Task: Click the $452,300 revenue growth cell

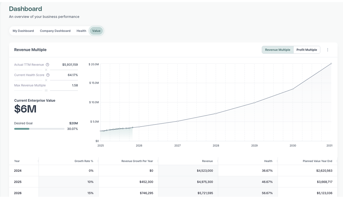Action: tap(128, 182)
